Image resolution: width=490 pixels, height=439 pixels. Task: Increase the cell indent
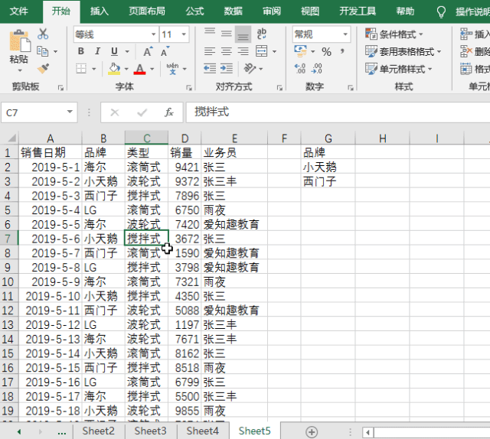[227, 68]
